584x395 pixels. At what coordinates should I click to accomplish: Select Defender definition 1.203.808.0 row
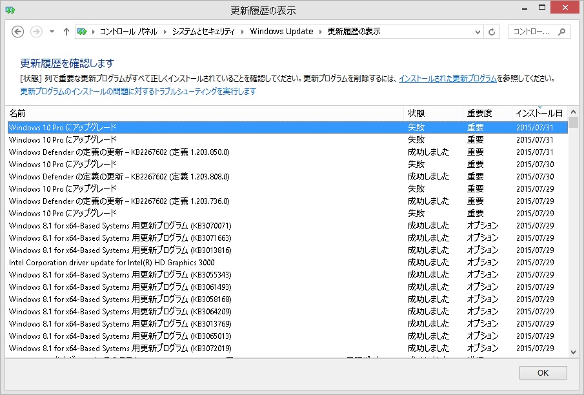288,177
